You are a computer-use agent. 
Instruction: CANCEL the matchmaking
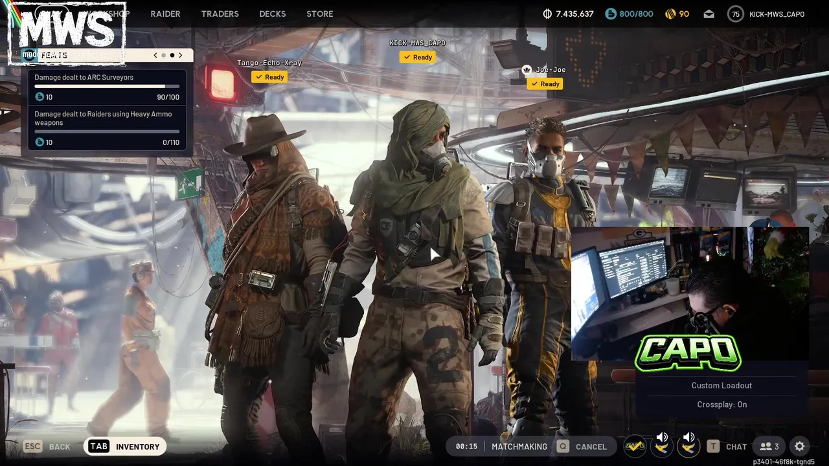click(x=591, y=447)
